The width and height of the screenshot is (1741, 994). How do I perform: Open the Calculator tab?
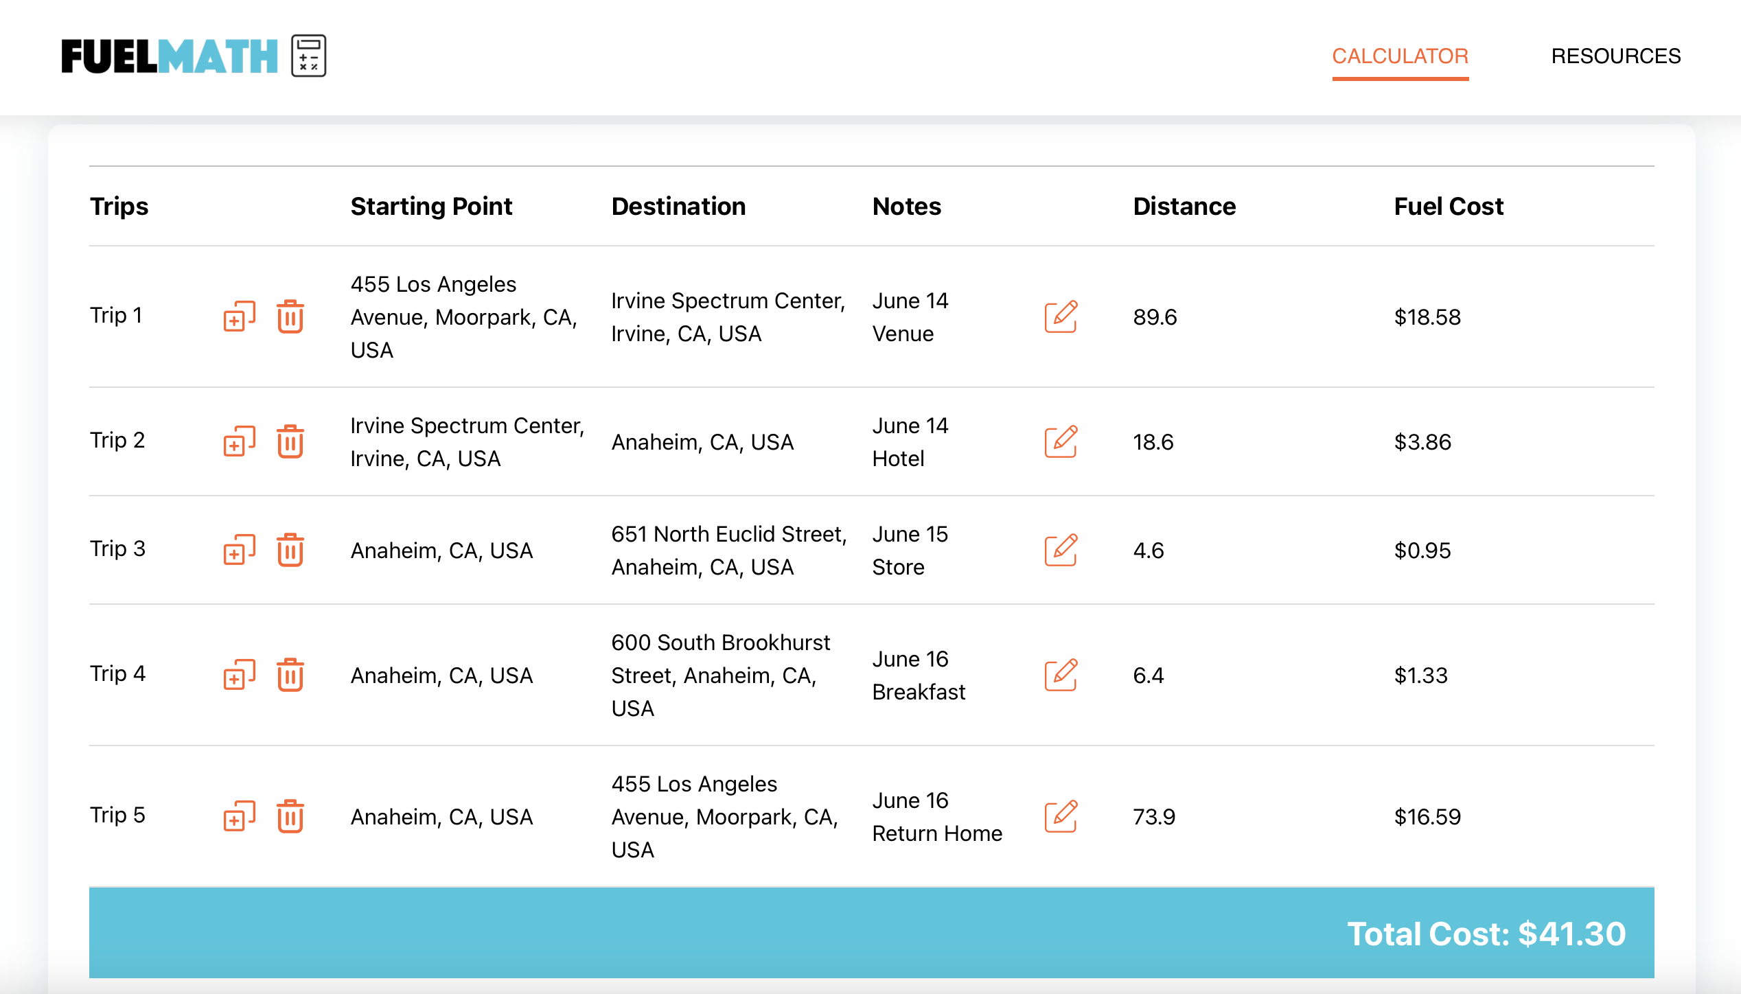[1400, 56]
